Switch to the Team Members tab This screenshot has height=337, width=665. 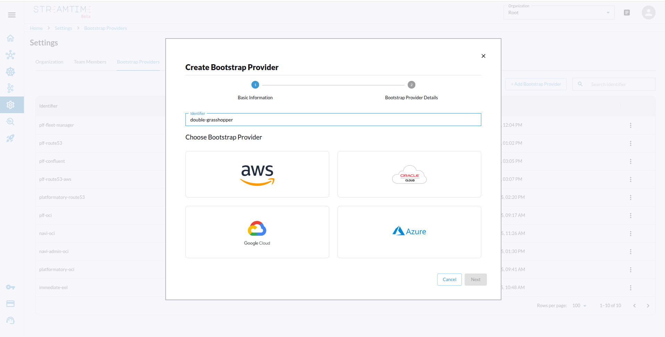tap(90, 62)
